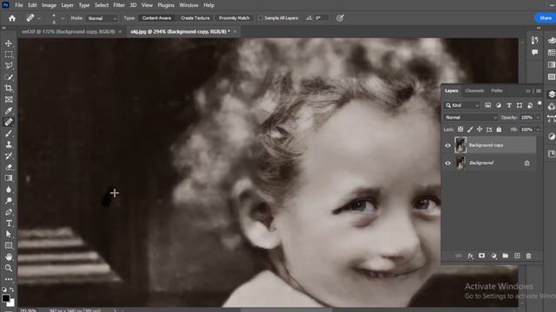556x312 pixels.
Task: Enable the Sample All Layers checkbox
Action: pos(261,18)
